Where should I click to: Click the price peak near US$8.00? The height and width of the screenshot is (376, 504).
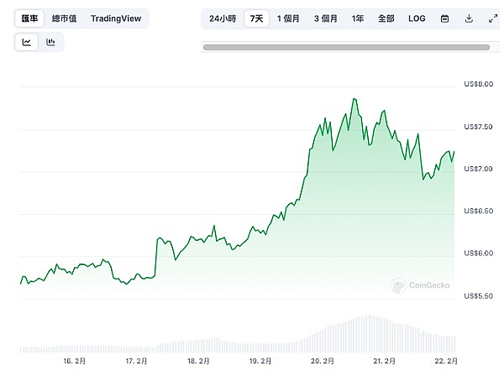354,99
